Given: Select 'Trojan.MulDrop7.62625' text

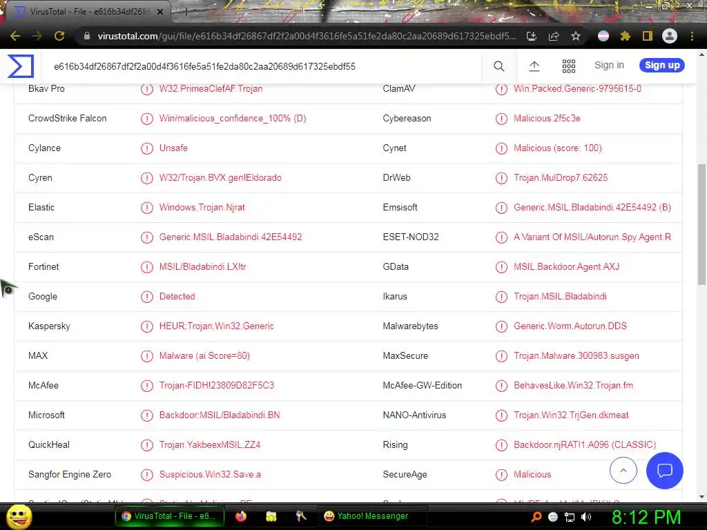Looking at the screenshot, I should [561, 177].
